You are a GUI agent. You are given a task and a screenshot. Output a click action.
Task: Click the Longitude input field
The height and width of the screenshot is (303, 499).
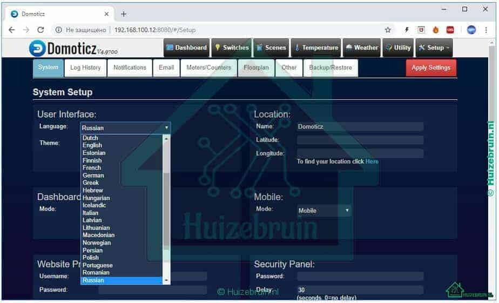coord(360,153)
